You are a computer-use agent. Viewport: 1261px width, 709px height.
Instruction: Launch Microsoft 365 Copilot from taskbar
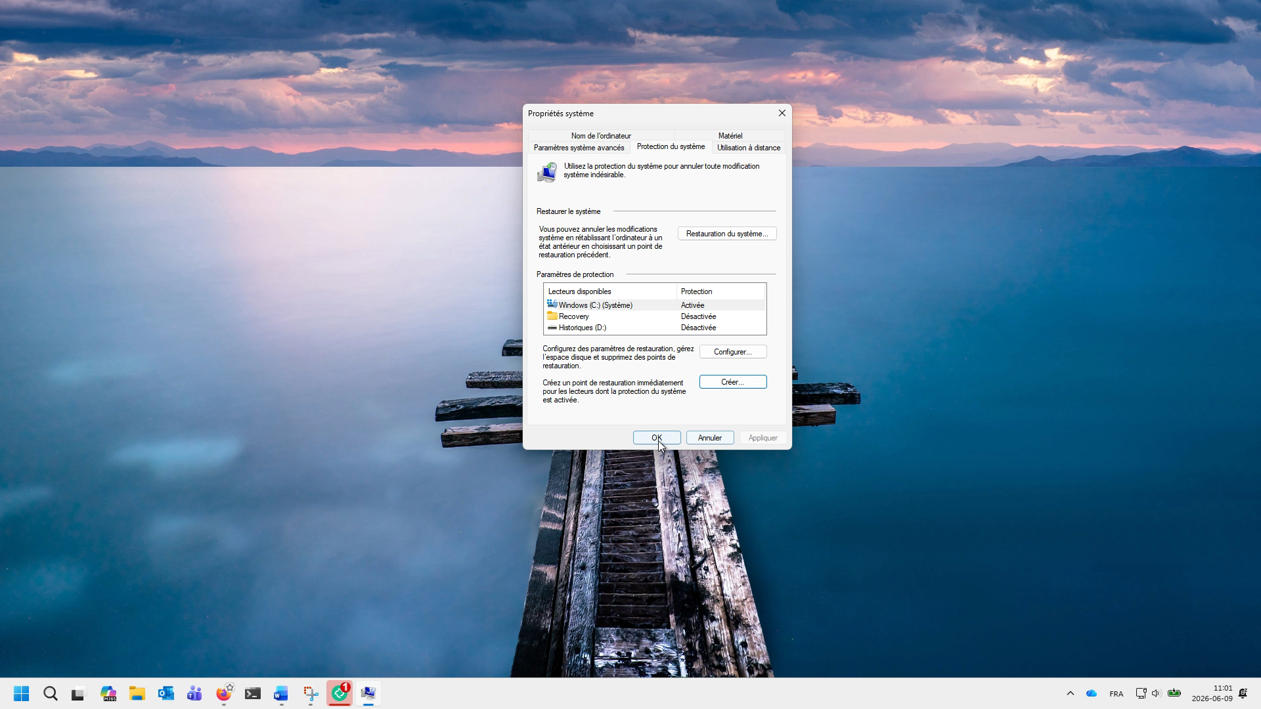[x=108, y=693]
